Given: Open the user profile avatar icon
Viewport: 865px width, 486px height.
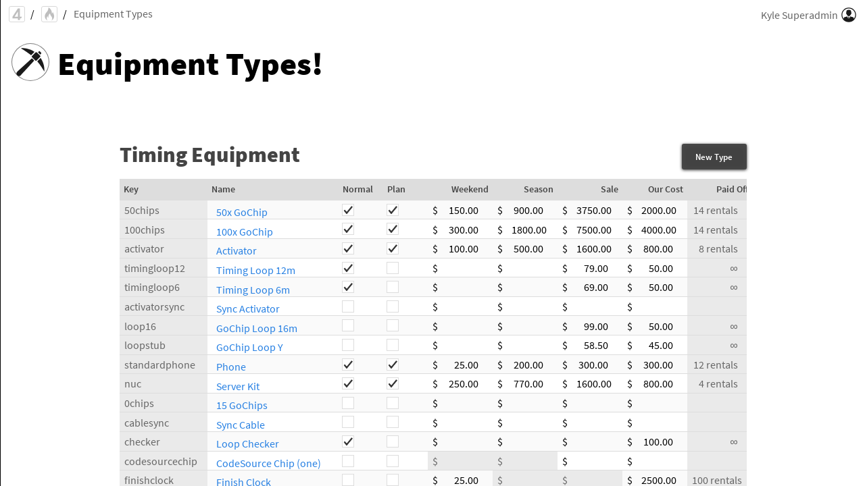Looking at the screenshot, I should [849, 15].
